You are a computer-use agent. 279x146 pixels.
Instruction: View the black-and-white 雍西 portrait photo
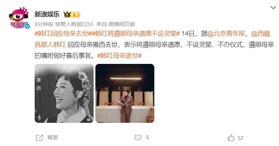click(x=64, y=94)
